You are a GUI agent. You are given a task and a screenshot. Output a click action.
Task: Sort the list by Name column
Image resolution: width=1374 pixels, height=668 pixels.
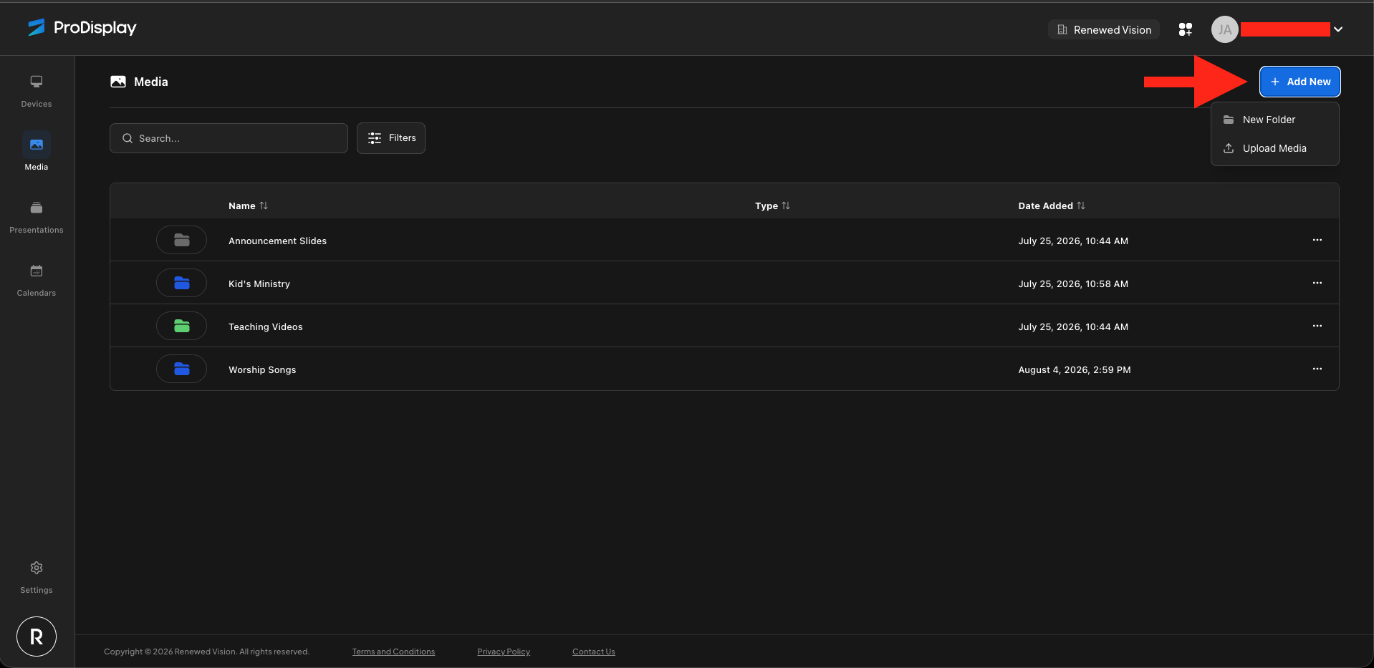(248, 205)
